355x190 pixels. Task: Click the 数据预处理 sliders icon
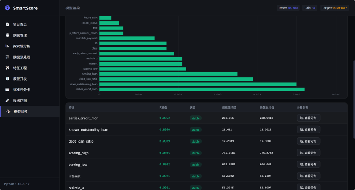coord(7,57)
